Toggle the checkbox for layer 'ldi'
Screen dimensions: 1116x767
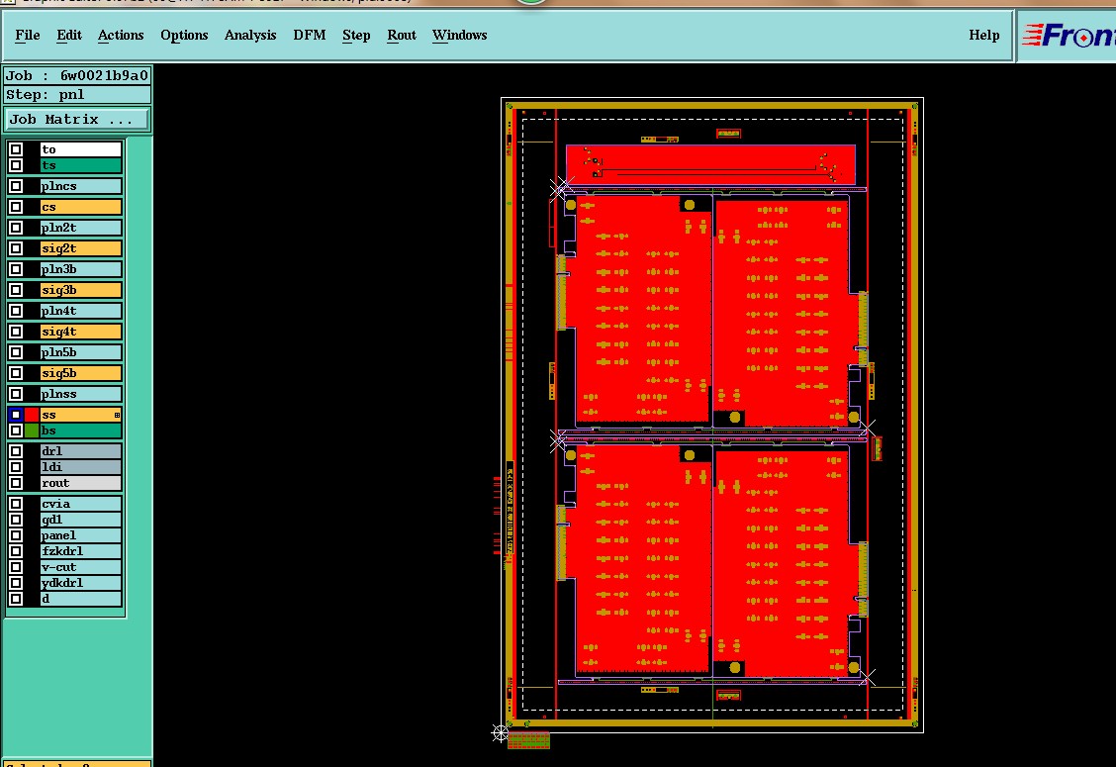tap(16, 466)
